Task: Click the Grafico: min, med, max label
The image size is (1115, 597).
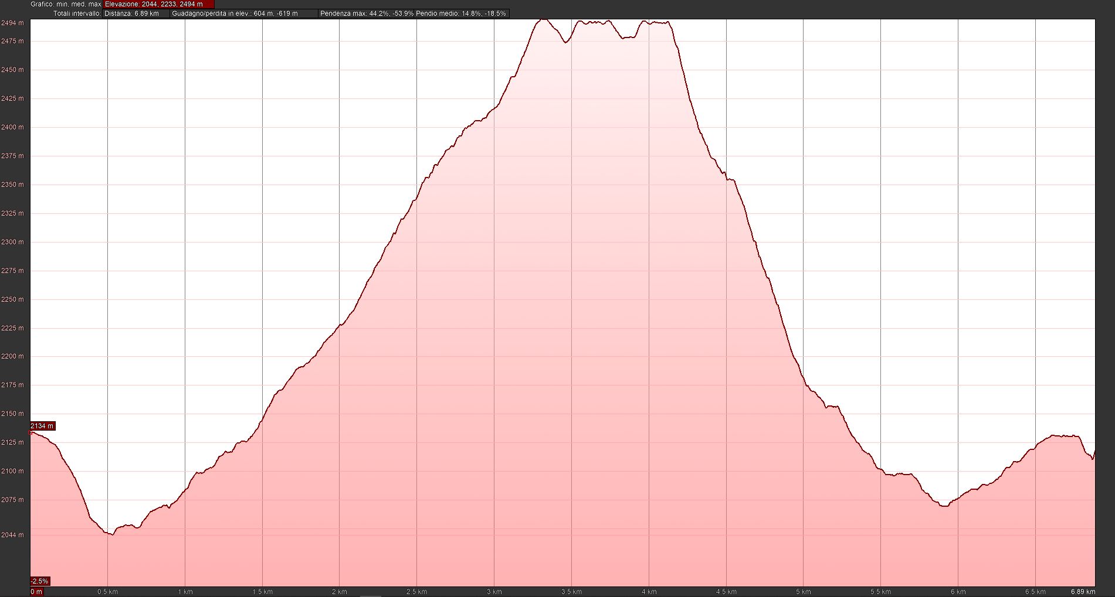Action: [x=66, y=4]
